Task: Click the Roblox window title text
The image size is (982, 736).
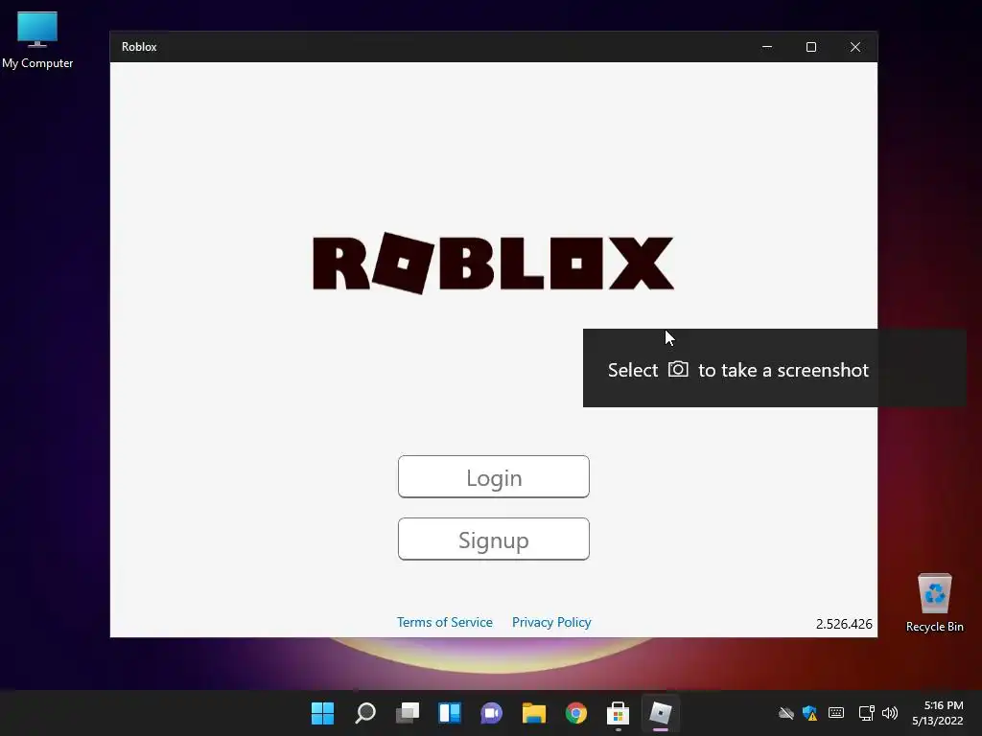Action: [x=139, y=47]
